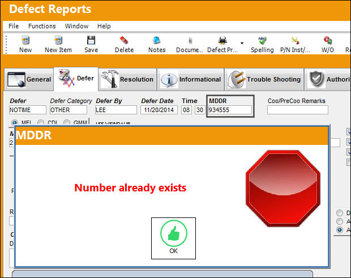351x278 pixels.
Task: Open the P/N Inst toolbar icon
Action: pos(295,41)
